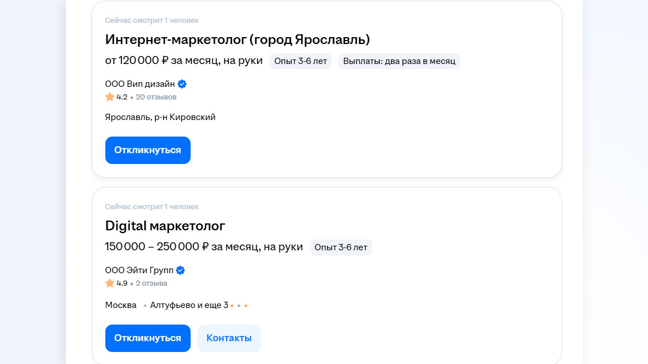This screenshot has height=364, width=648.
Task: Click Опыт 3-6 лет tag on Digital маркетолог card
Action: [341, 247]
